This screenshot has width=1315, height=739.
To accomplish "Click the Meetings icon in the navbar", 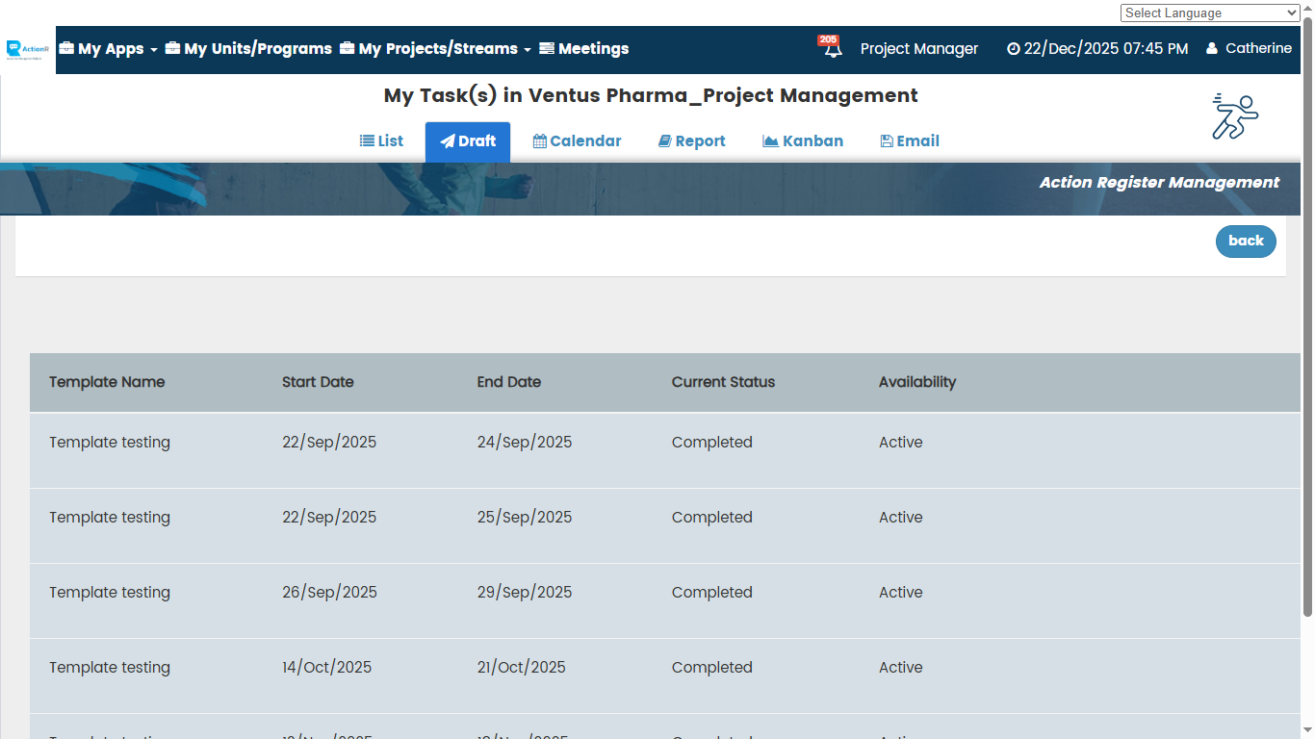I will (x=547, y=48).
